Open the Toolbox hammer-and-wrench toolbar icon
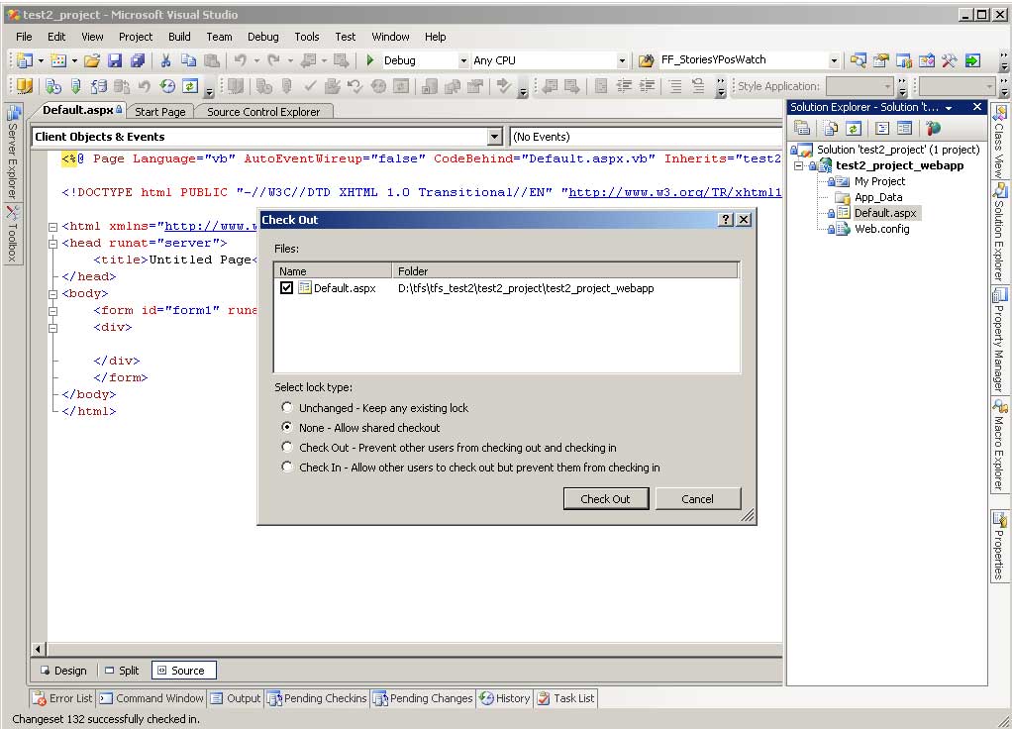The height and width of the screenshot is (729, 1012). [949, 60]
